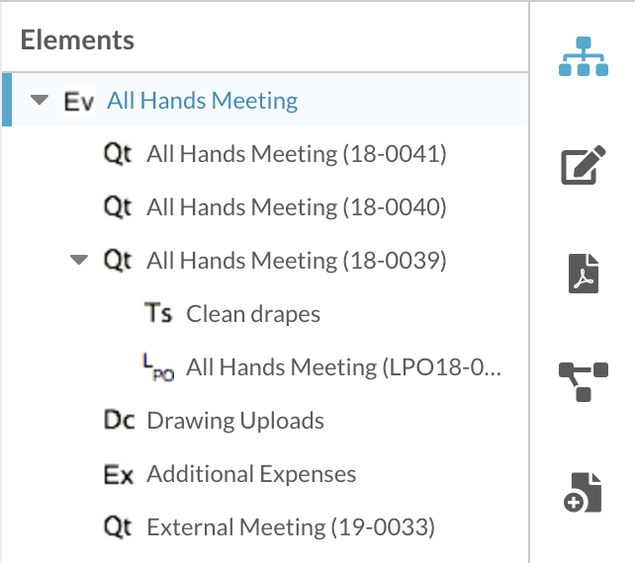The width and height of the screenshot is (635, 563).
Task: Click the Ev event type icon
Action: tap(78, 101)
